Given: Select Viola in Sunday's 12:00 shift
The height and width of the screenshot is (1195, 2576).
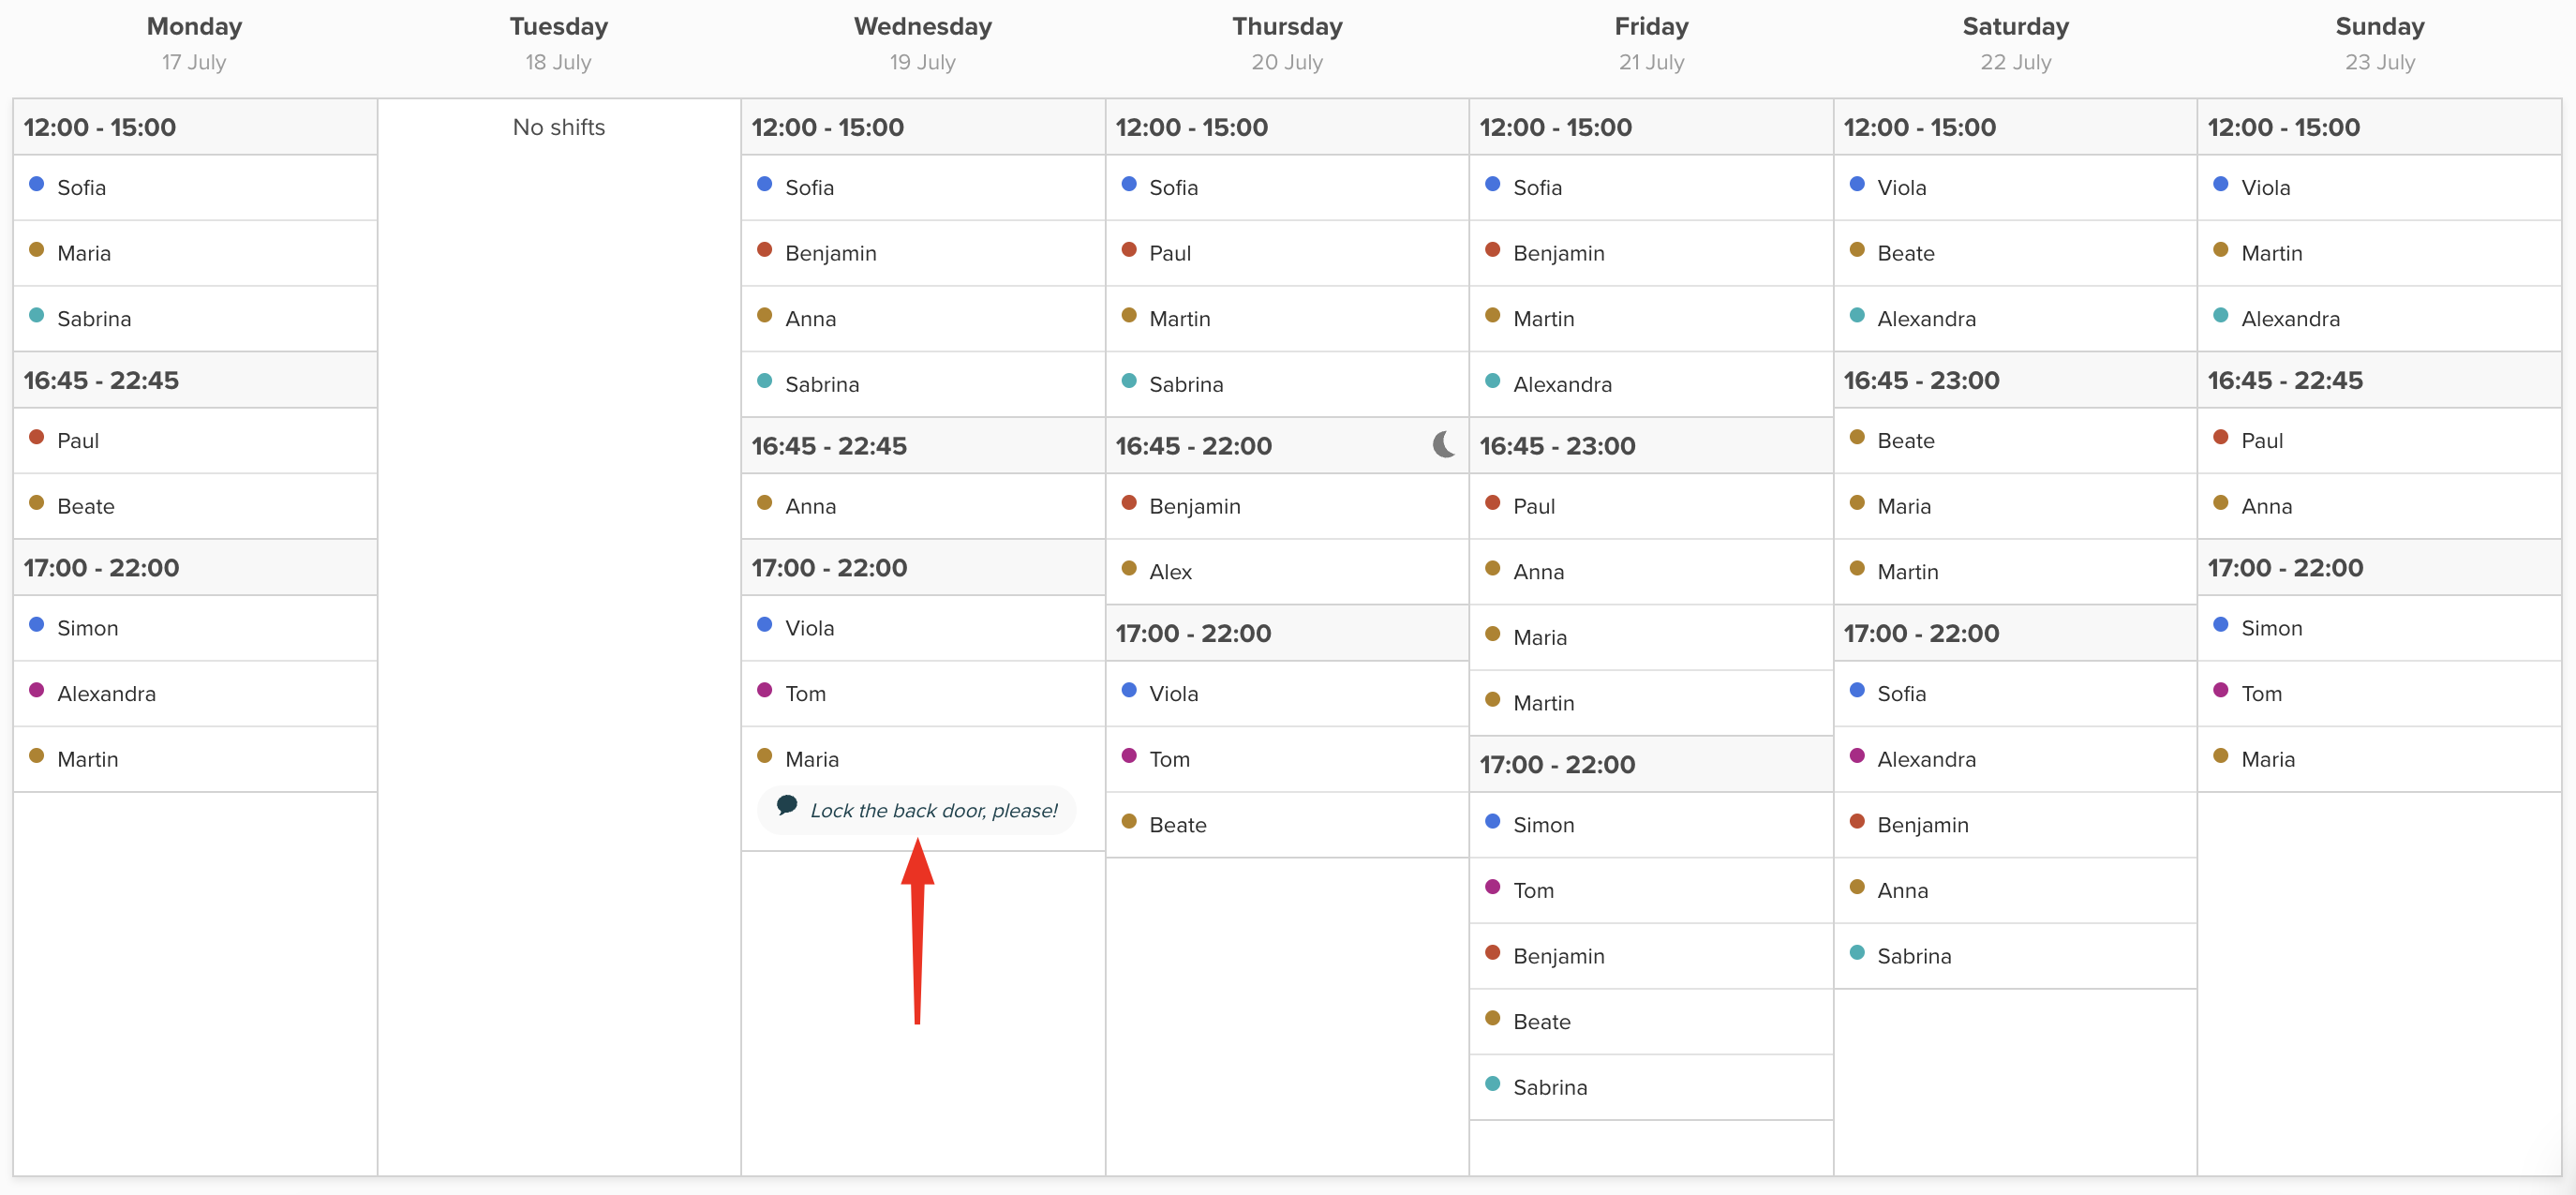Looking at the screenshot, I should tap(2265, 188).
